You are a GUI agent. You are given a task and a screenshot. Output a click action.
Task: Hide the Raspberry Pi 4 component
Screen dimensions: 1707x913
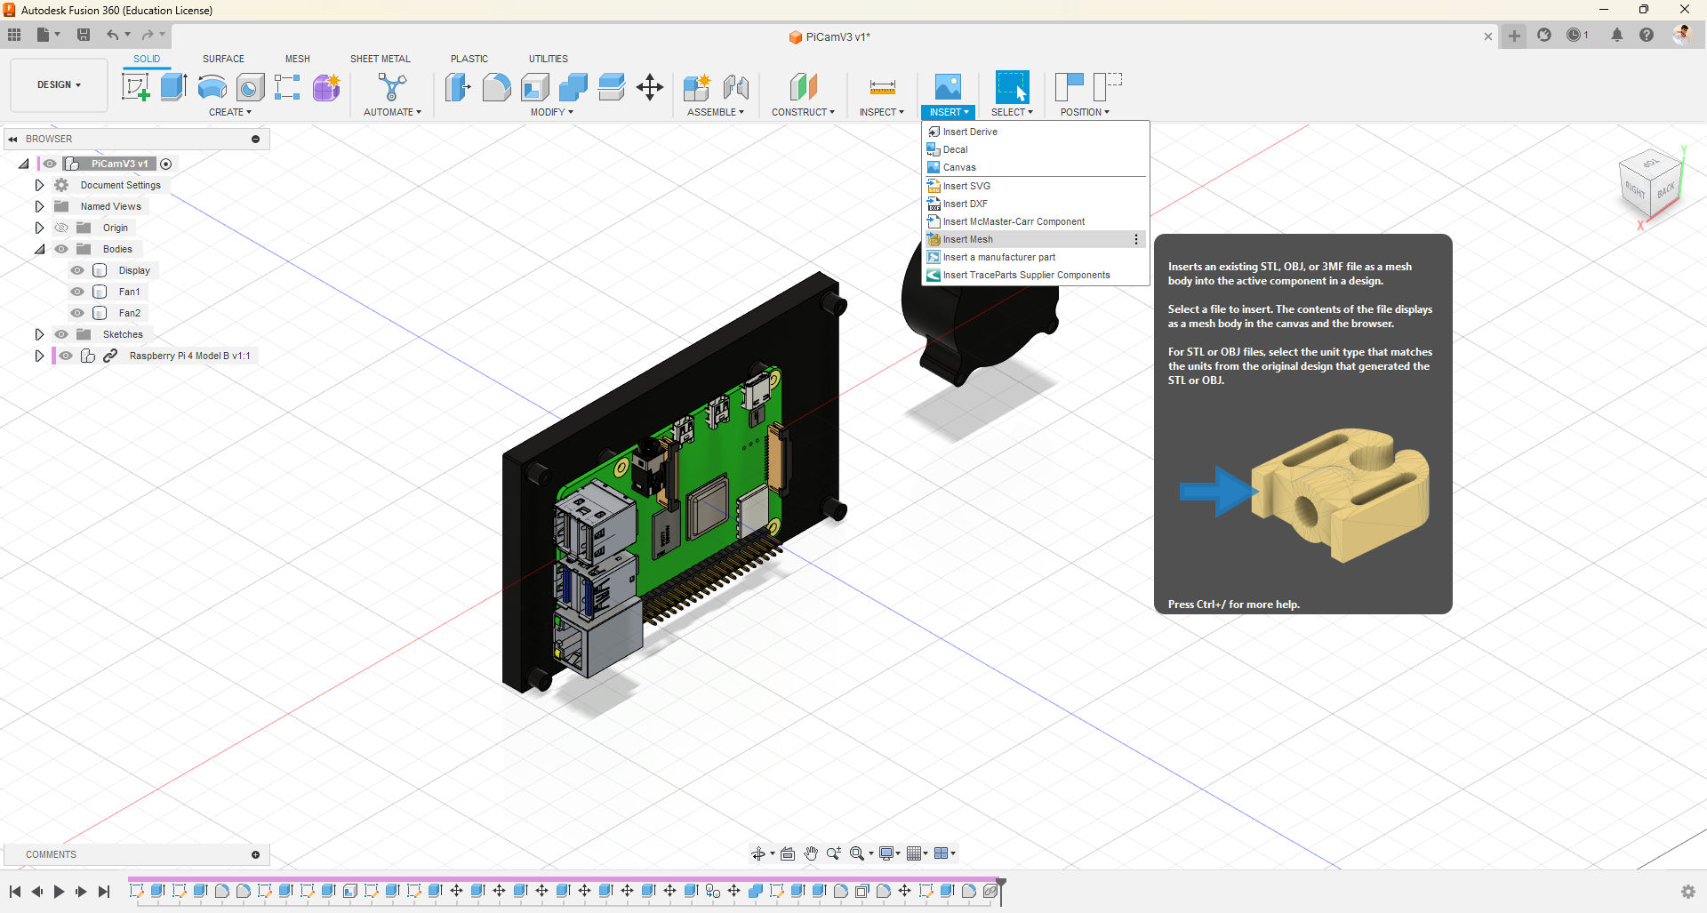66,356
